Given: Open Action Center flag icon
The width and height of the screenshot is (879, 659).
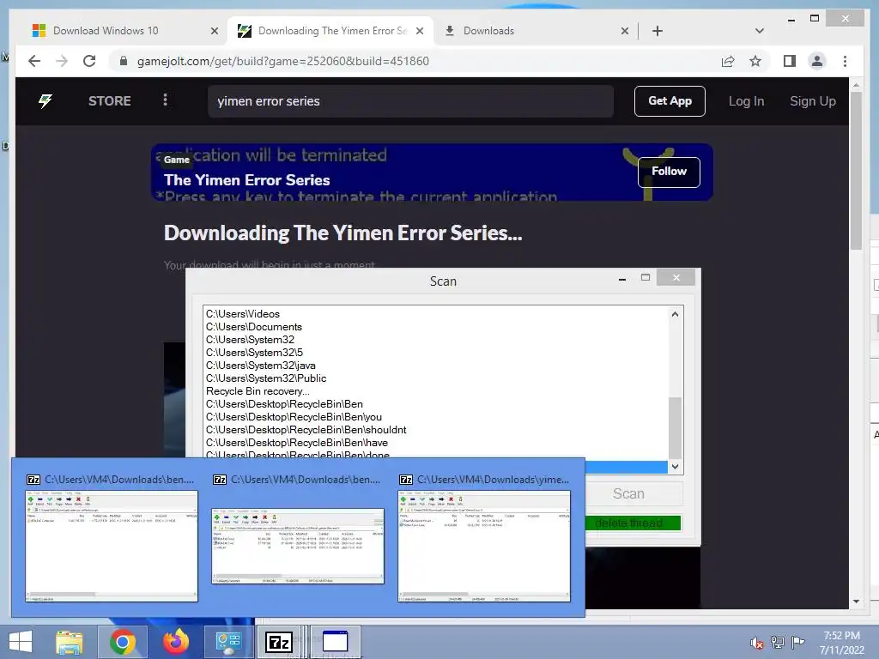Looking at the screenshot, I should click(x=797, y=642).
